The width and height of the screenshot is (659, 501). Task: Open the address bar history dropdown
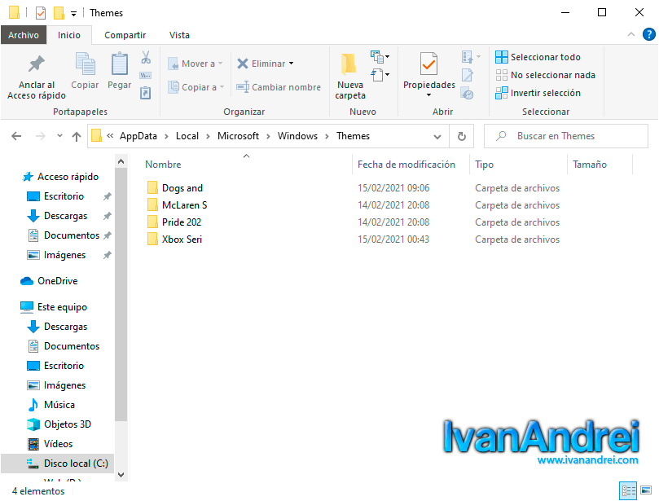[x=438, y=136]
